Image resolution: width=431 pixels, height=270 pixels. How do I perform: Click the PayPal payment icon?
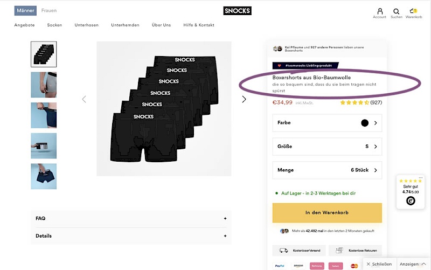coord(280,266)
